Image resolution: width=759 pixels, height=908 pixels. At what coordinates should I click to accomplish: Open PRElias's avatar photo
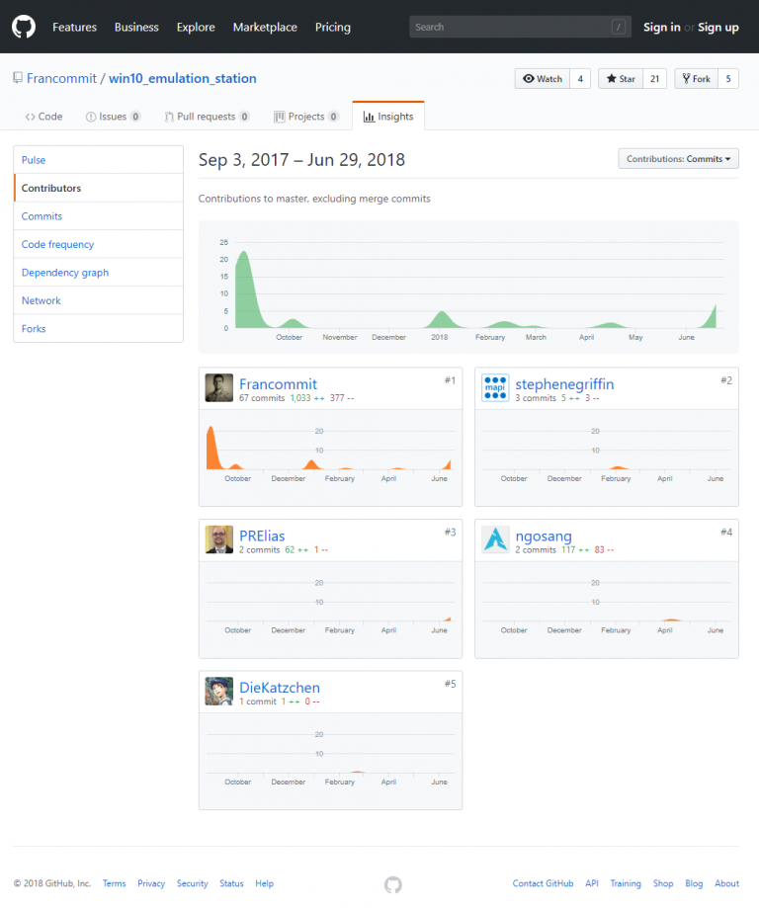(219, 539)
